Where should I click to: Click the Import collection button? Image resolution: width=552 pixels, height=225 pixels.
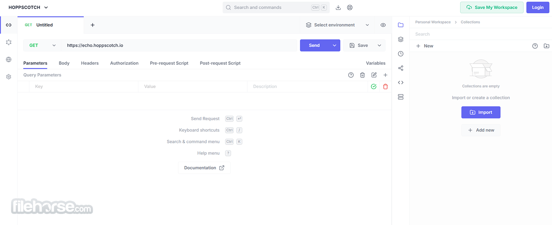pos(481,113)
